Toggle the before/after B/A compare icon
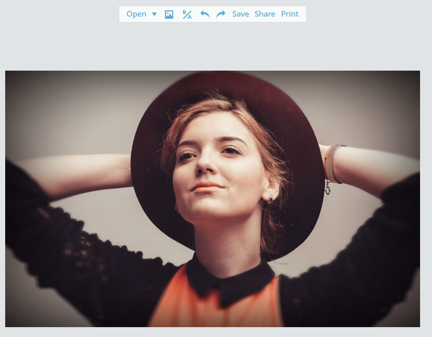 pos(187,15)
